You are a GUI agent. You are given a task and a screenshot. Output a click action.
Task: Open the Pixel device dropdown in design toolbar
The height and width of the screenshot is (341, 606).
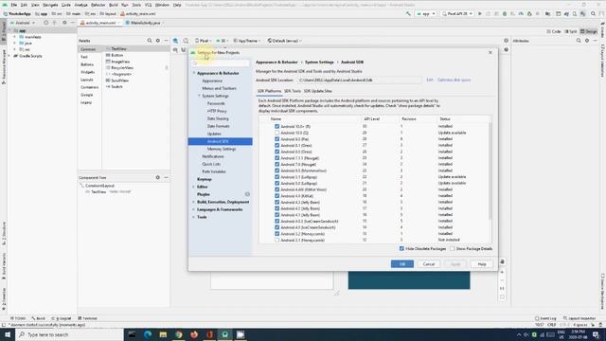[203, 41]
